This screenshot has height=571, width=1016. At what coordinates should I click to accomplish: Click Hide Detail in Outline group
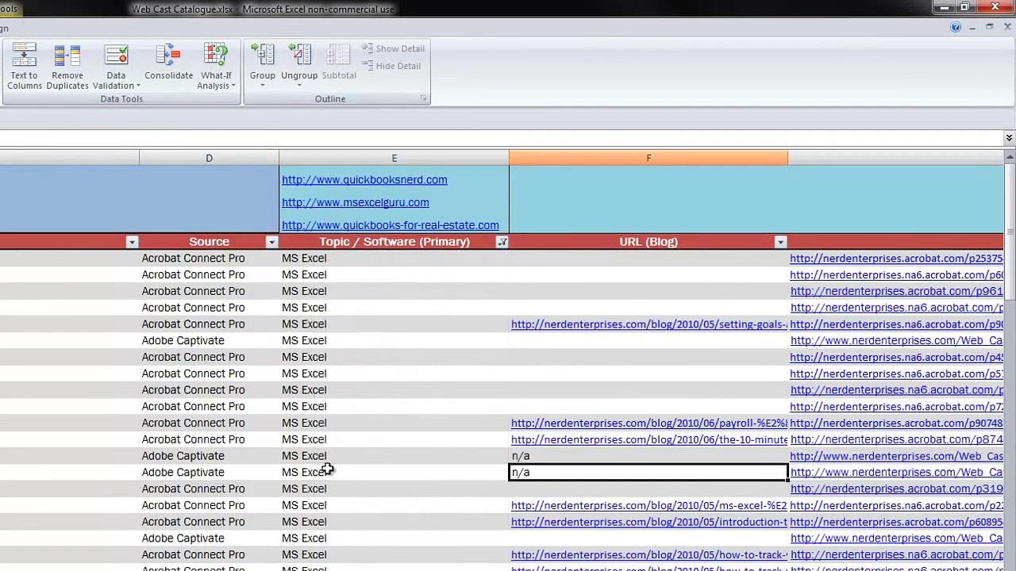click(x=391, y=66)
